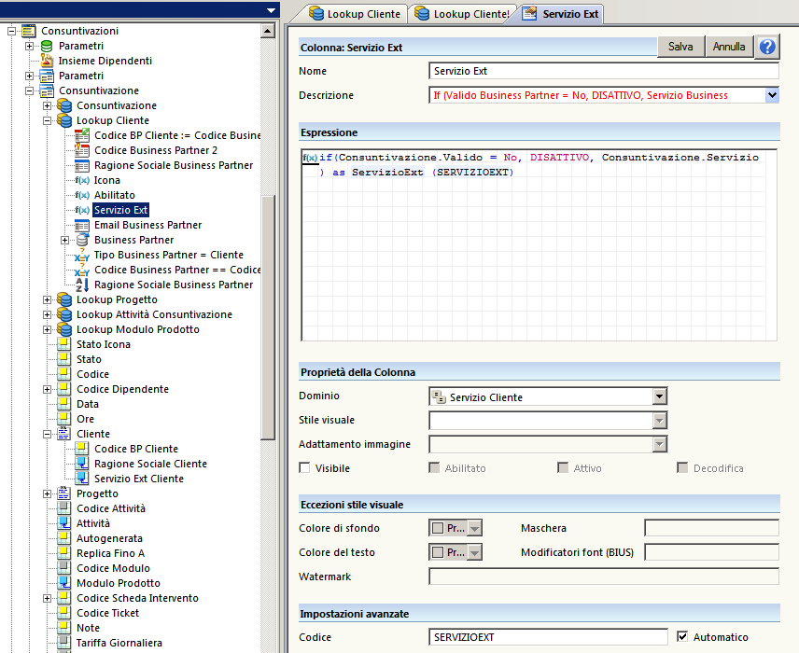Toggle the Attivo checkbox

563,468
